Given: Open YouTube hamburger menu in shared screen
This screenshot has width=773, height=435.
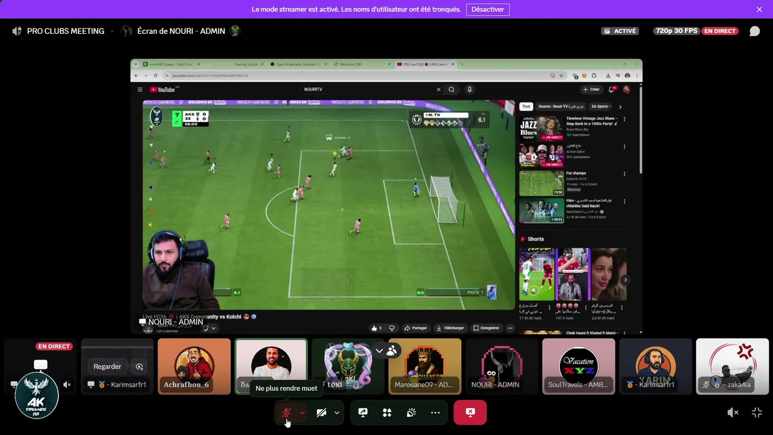Looking at the screenshot, I should pos(140,89).
